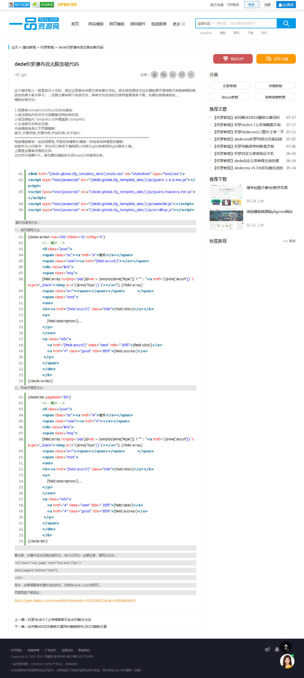
Task: Open 德米拉图片素材 download thumbnail
Action: 226,195
